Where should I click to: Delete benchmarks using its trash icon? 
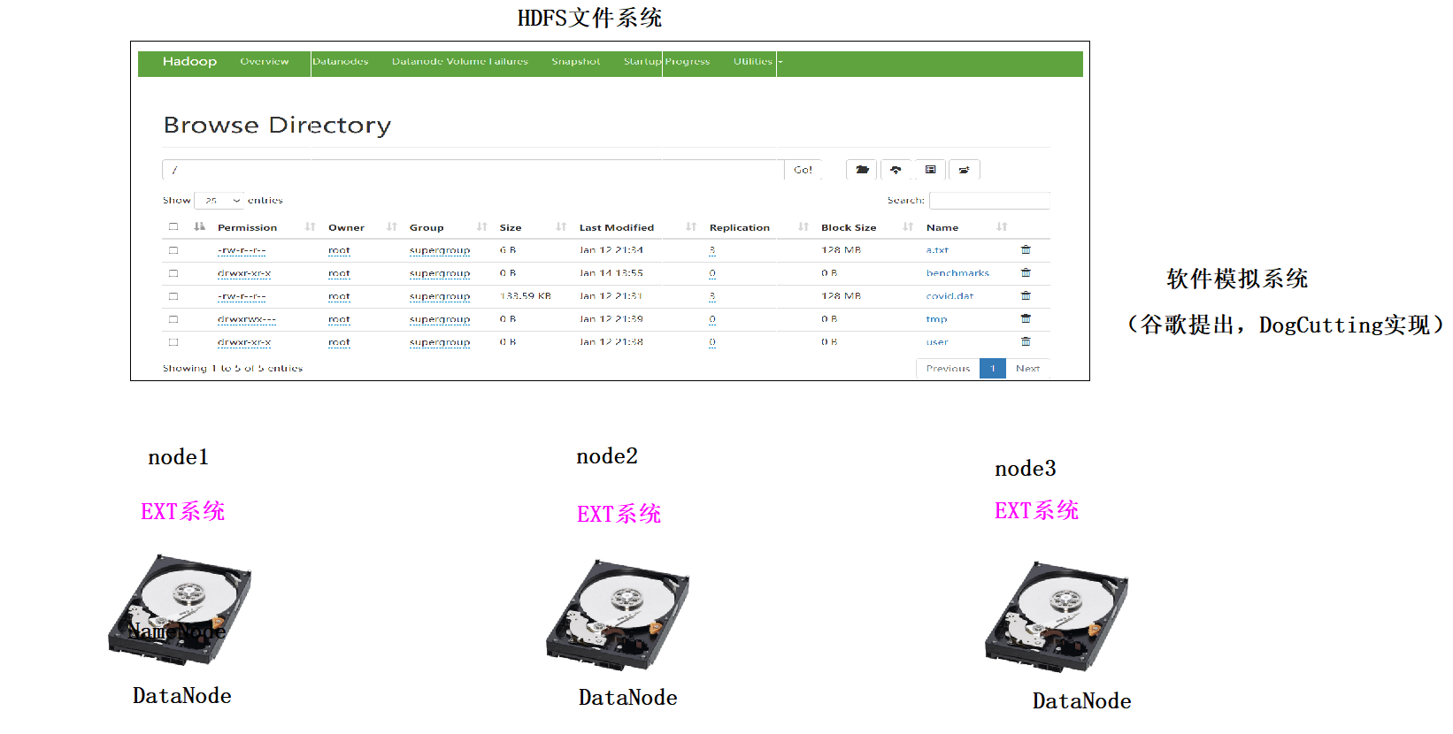[1026, 273]
